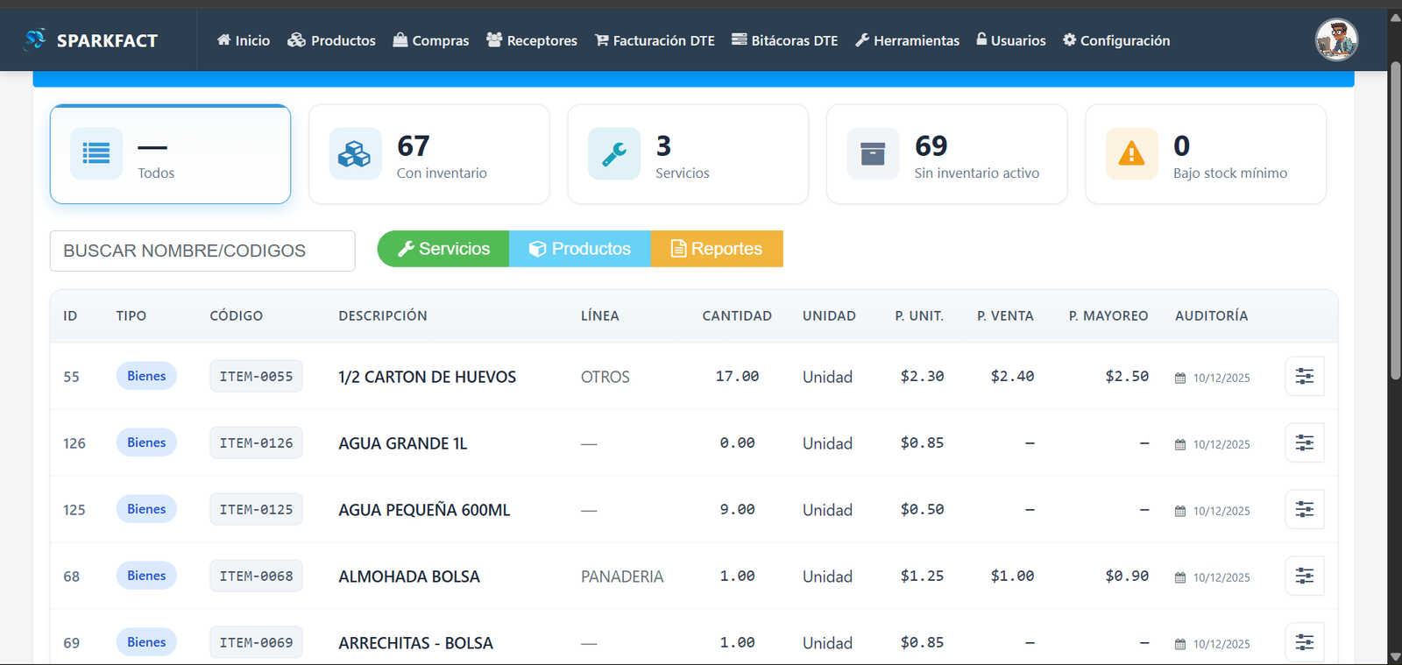Viewport: 1402px width, 665px height.
Task: Click the yellow Reportes button
Action: point(717,249)
